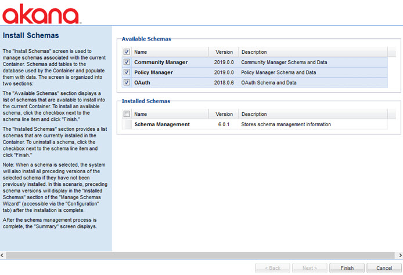
Task: Sort Installed Schemas by Version column header
Action: tap(224, 114)
